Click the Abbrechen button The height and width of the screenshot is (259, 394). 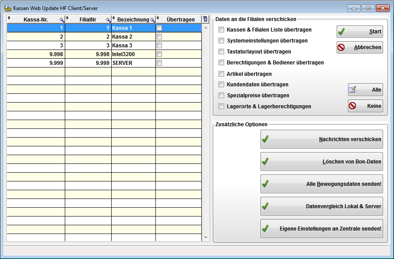click(x=360, y=47)
